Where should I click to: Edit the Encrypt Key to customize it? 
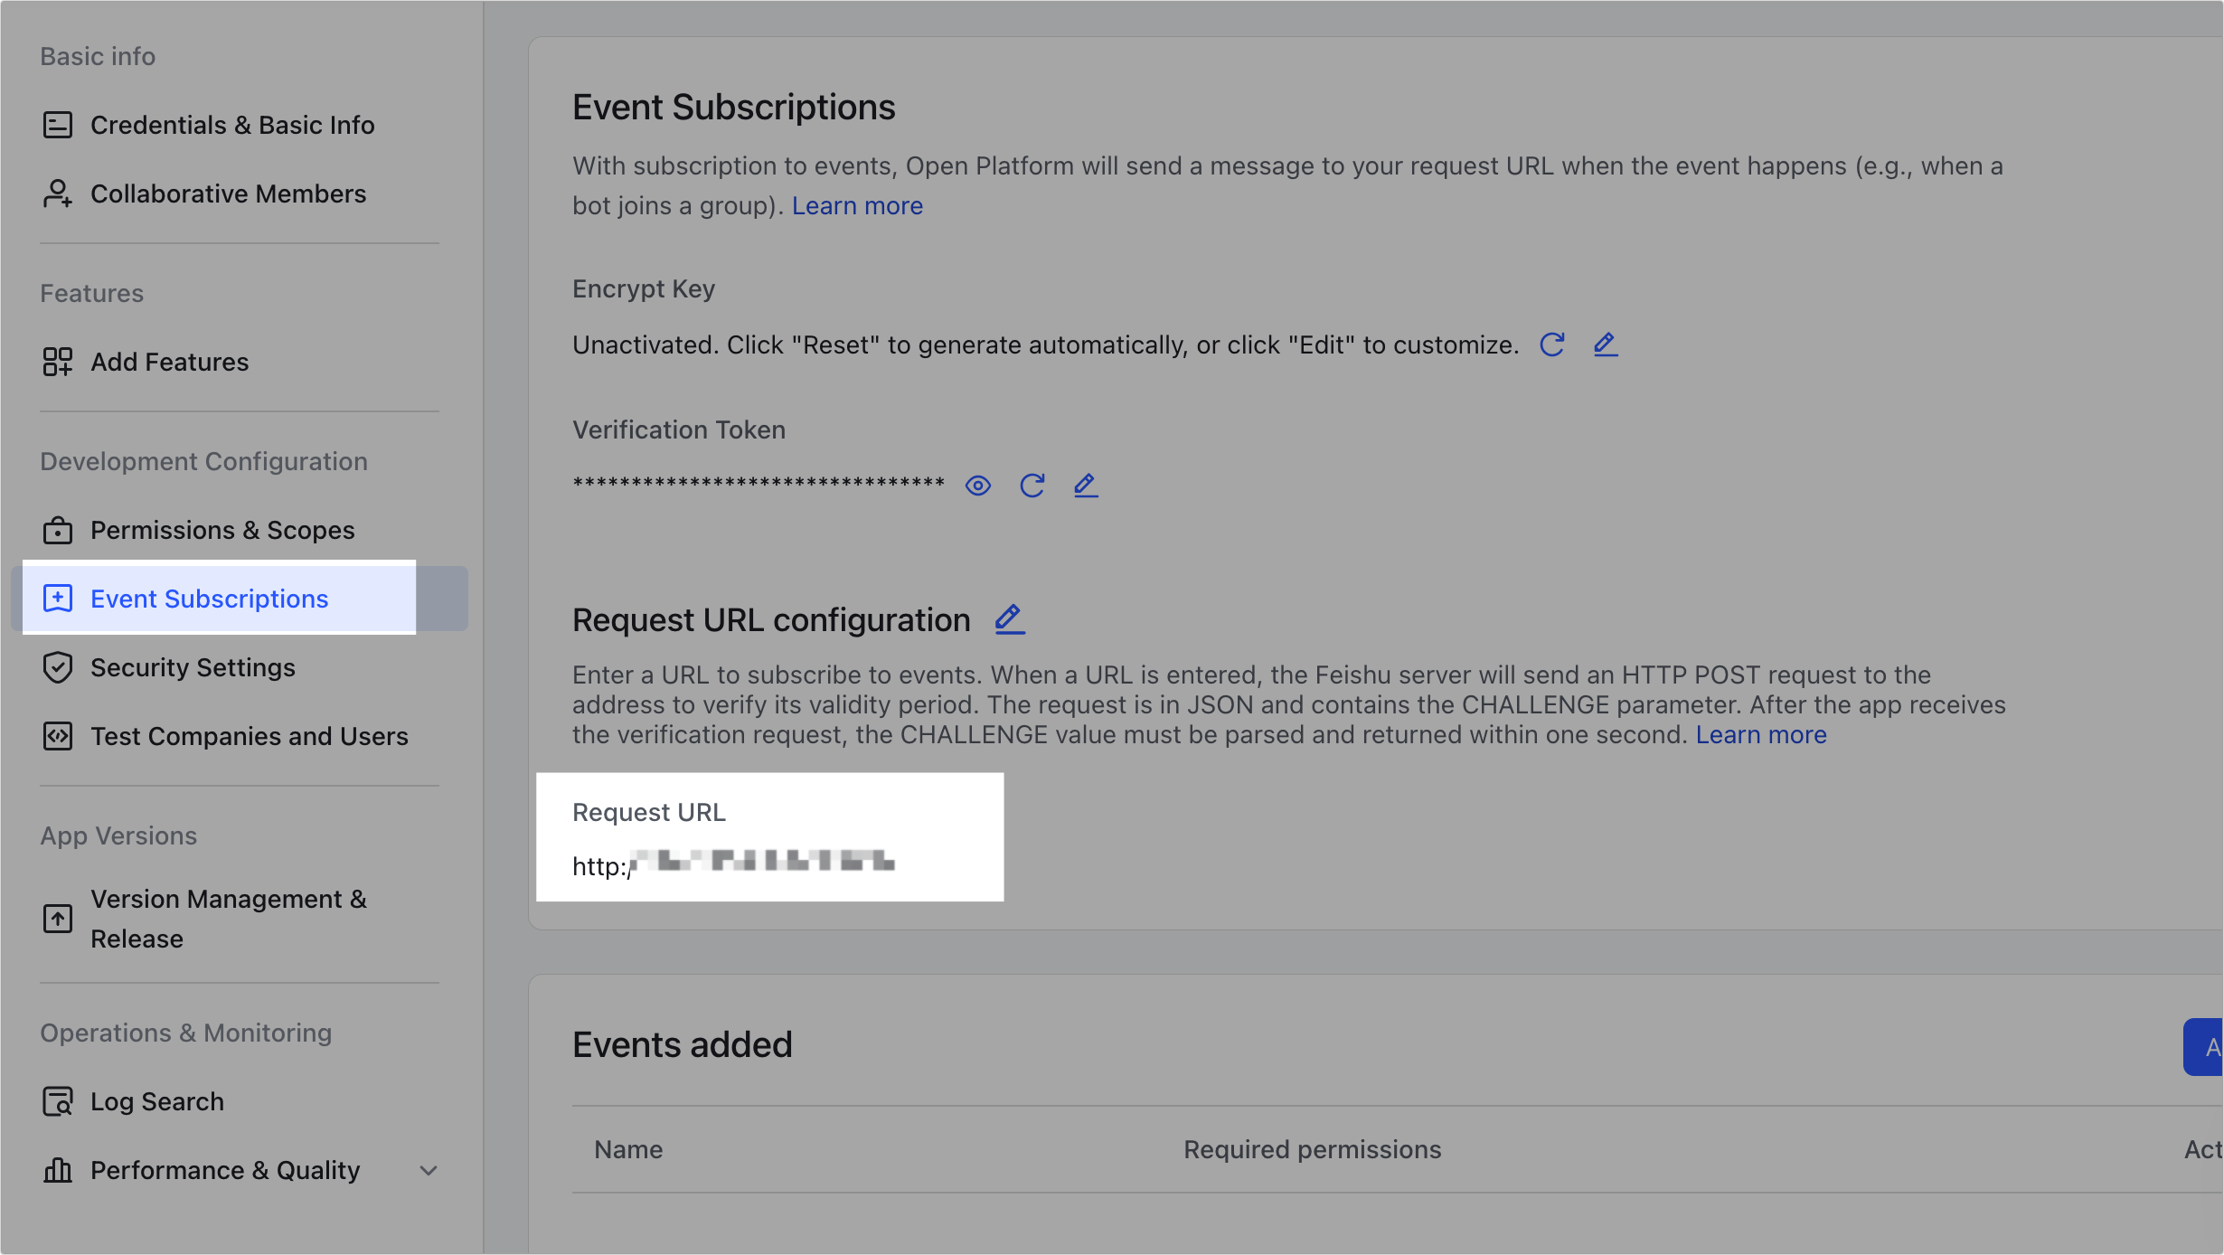coord(1606,344)
